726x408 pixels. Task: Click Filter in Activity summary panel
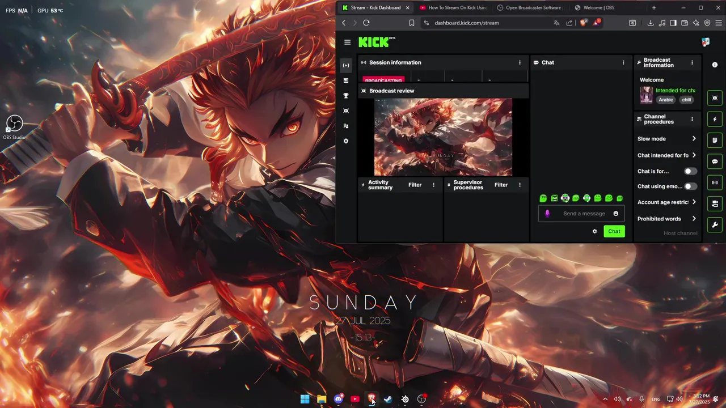[415, 185]
